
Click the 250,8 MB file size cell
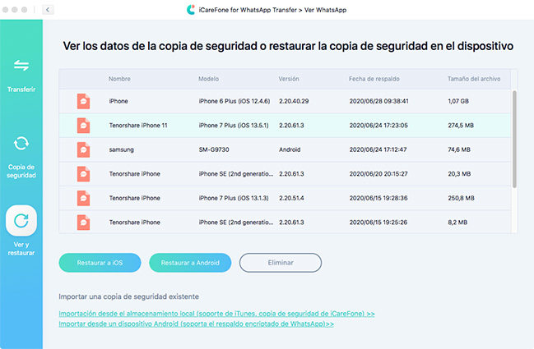click(461, 198)
